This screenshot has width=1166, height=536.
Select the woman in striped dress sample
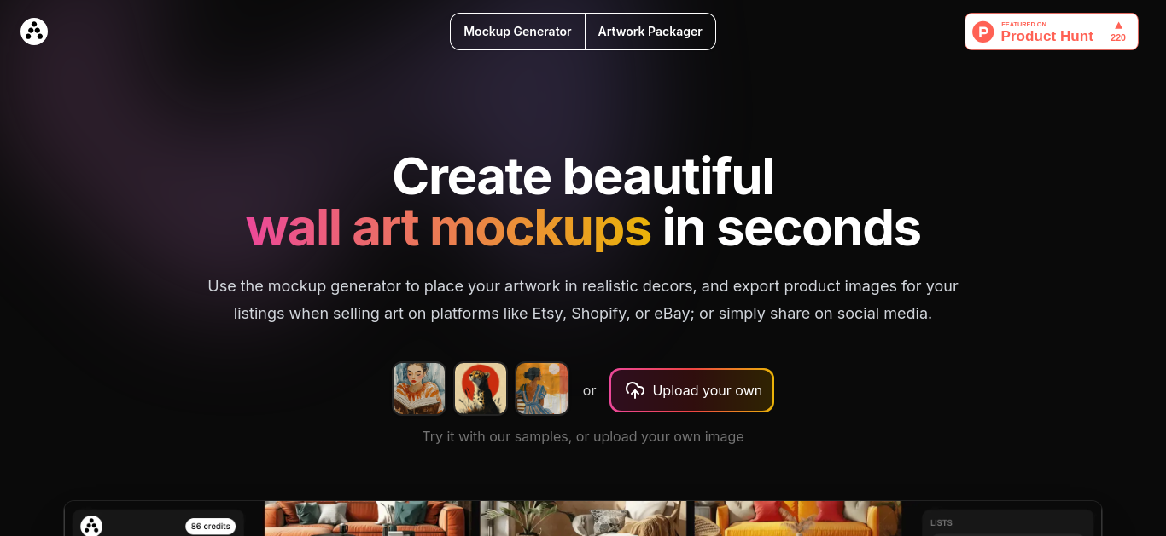[542, 389]
